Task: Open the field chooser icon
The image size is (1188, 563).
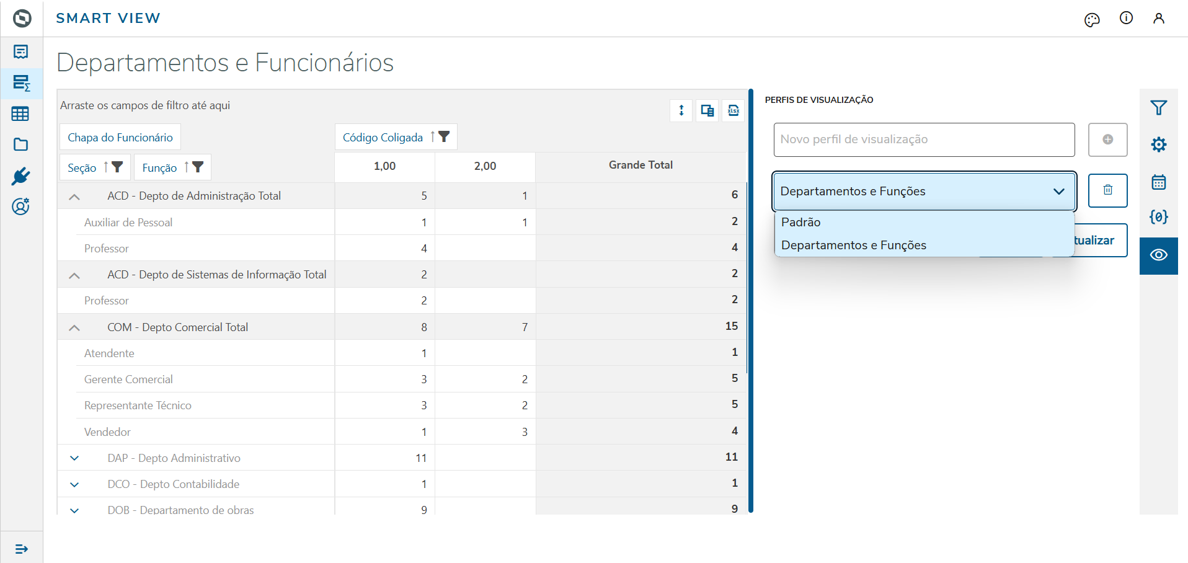Action: 707,110
